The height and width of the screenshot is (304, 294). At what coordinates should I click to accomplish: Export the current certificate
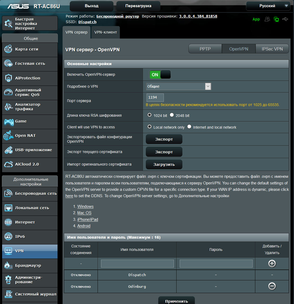tap(164, 152)
